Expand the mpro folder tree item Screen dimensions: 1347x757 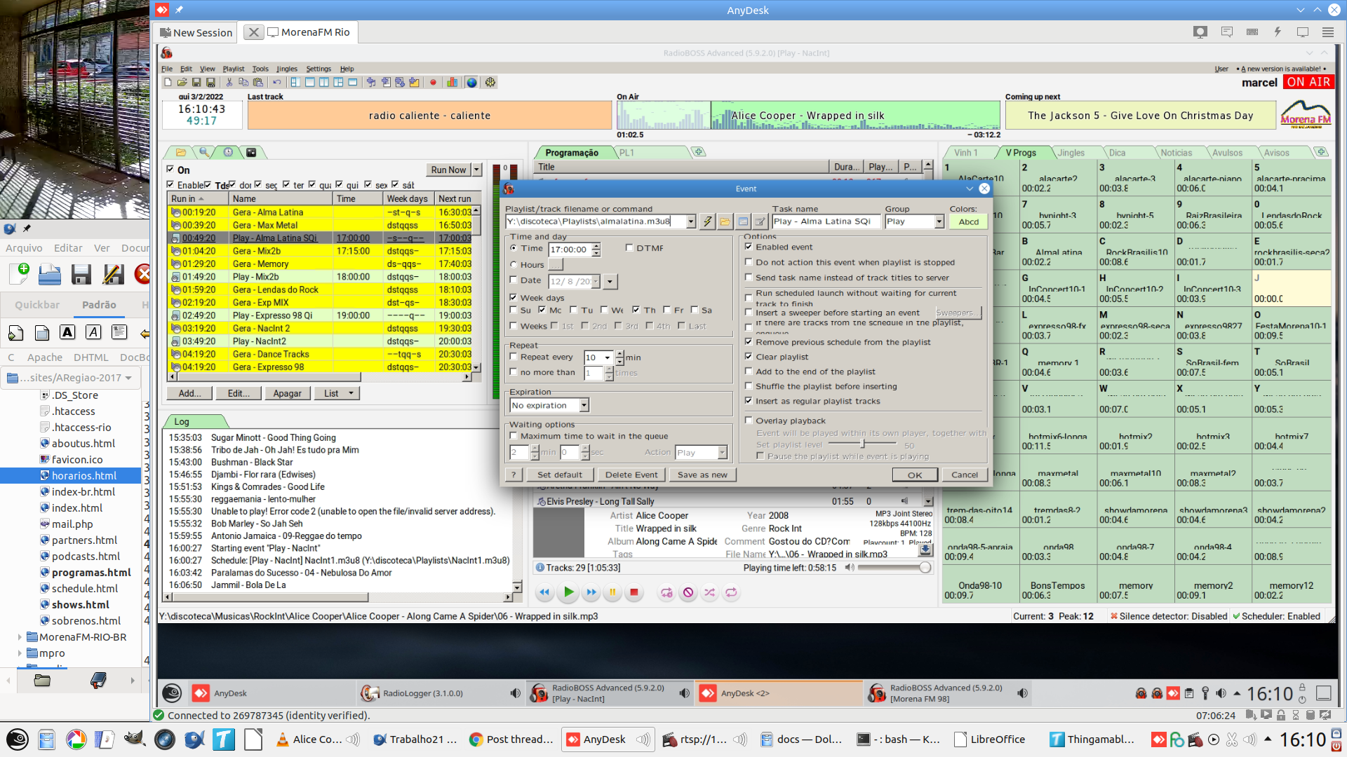click(20, 653)
